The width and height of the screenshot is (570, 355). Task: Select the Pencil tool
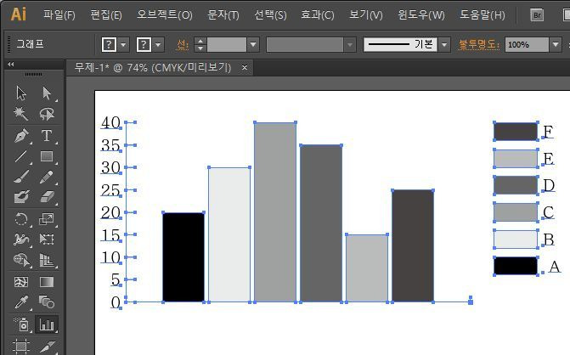click(47, 177)
